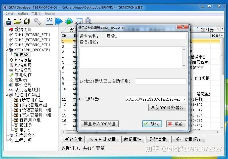Viewport: 228px width, 159px height.
Task: Open the OPC服务器名 dropdown list
Action: 184,99
